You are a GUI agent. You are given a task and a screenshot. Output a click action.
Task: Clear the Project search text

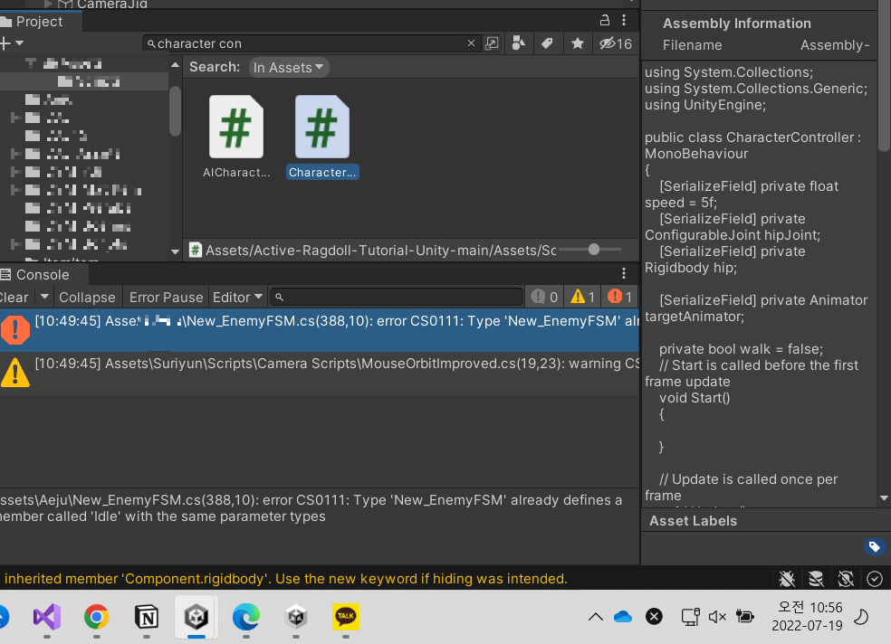(x=471, y=43)
